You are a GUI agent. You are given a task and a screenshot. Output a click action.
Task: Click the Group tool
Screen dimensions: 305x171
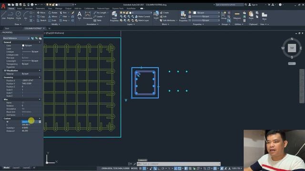click(x=224, y=15)
